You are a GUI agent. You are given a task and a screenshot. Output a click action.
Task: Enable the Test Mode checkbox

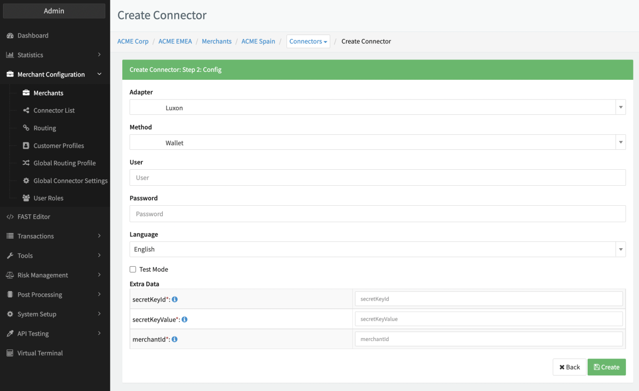point(133,270)
